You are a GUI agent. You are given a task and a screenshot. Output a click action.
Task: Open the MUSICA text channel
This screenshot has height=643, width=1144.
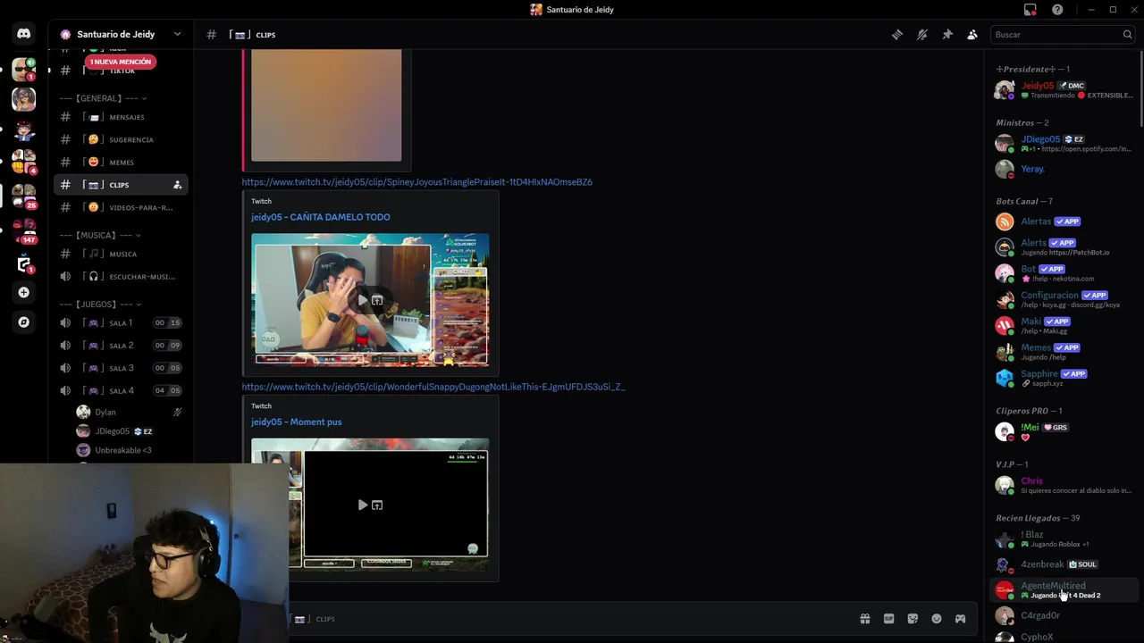pos(121,254)
